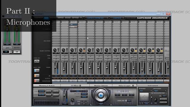Expand the EZ Mixer panel arrow

80,86
